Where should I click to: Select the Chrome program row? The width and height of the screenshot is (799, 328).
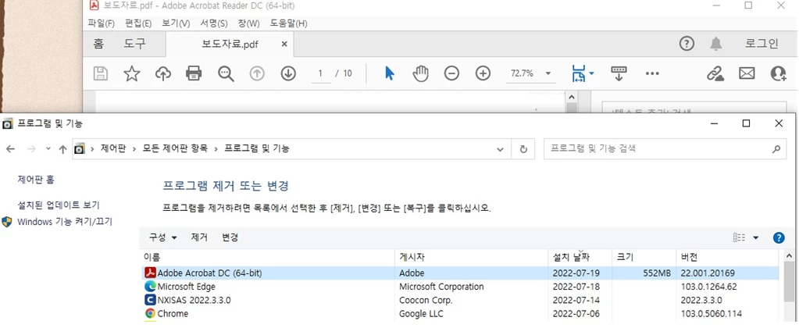pos(459,314)
